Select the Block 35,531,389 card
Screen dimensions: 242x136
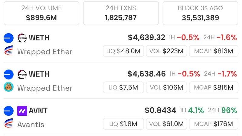coord(200,13)
